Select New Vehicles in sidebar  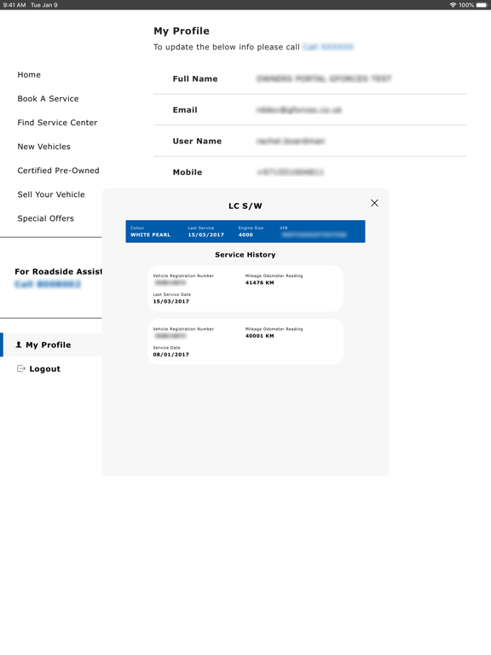tap(43, 147)
